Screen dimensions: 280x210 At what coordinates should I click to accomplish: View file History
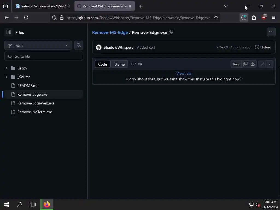(x=263, y=47)
